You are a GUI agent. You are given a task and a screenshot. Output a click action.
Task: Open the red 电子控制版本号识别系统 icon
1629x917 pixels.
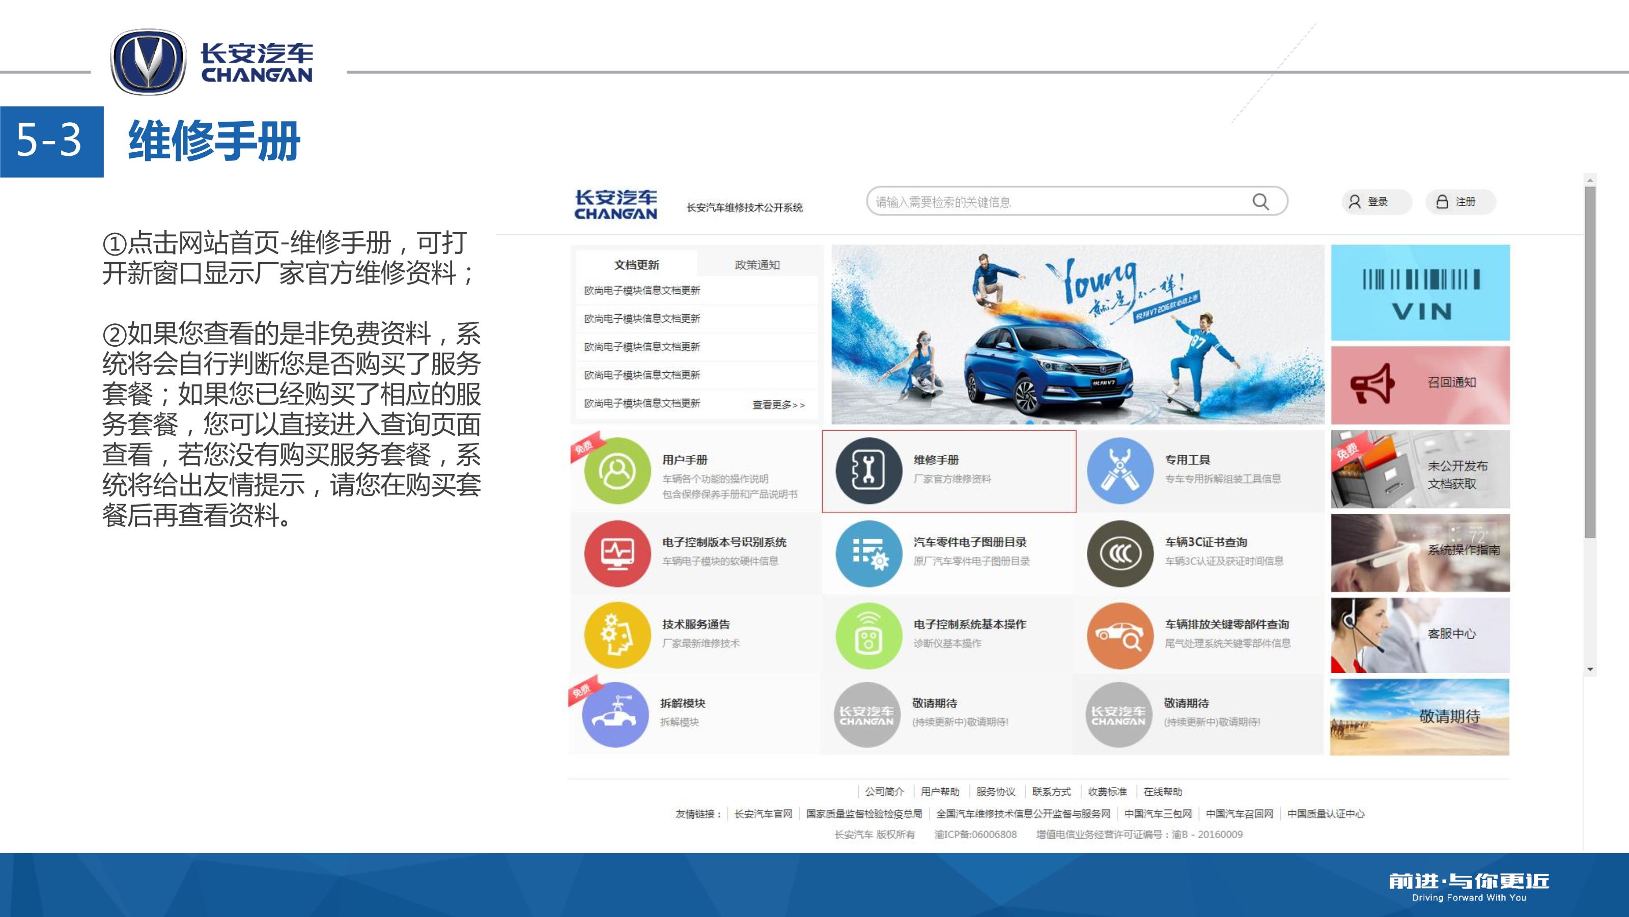pos(617,553)
